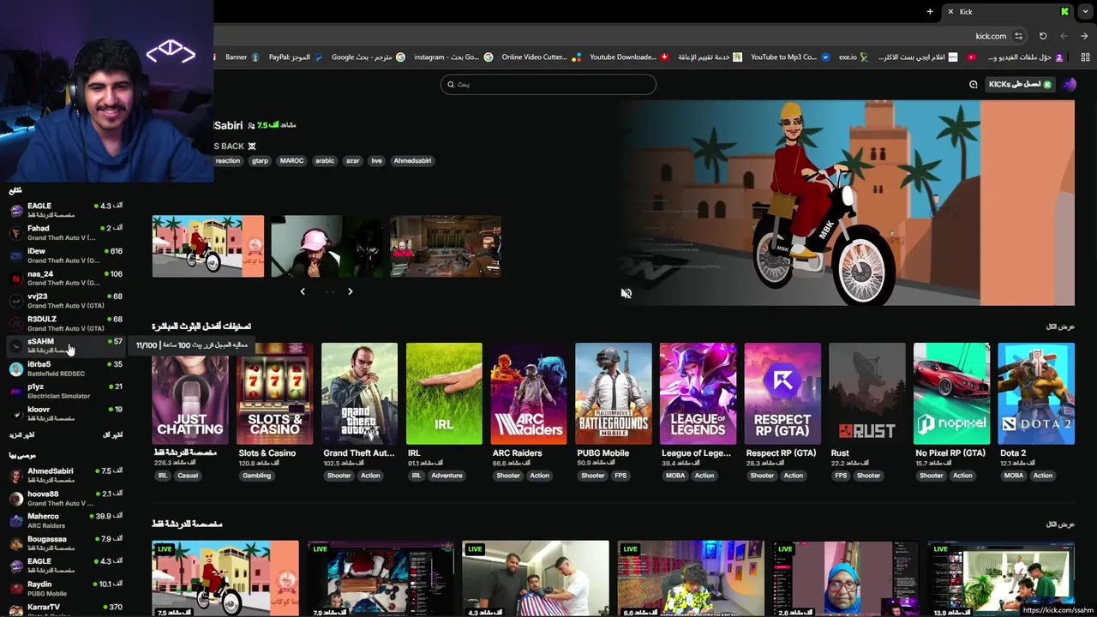The width and height of the screenshot is (1097, 617).
Task: Open the red YouTube bookmark icon
Action: click(x=971, y=57)
